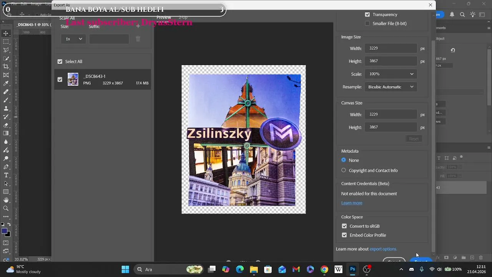Image resolution: width=492 pixels, height=277 pixels.
Task: Set the foreground color swatch
Action: click(x=4, y=231)
